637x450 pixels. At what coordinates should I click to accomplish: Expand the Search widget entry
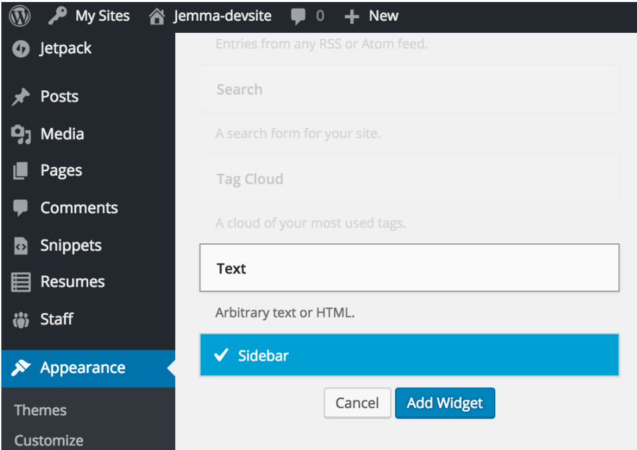point(409,90)
